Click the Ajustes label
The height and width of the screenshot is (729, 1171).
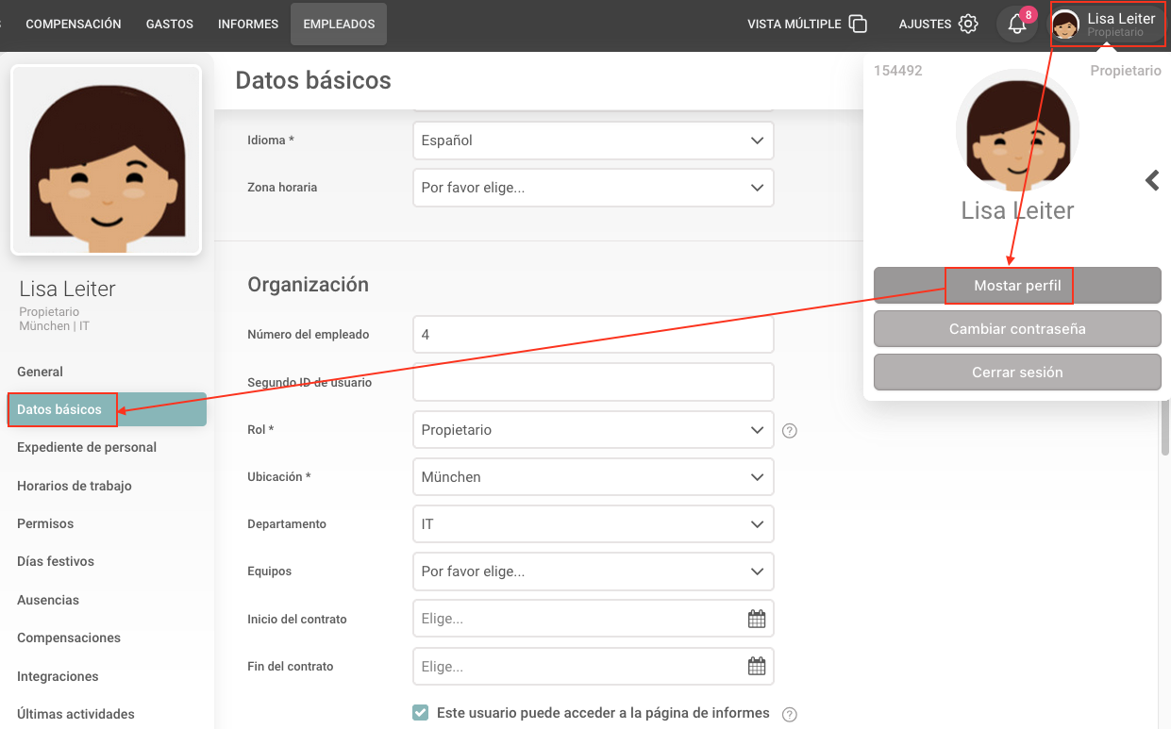tap(925, 25)
